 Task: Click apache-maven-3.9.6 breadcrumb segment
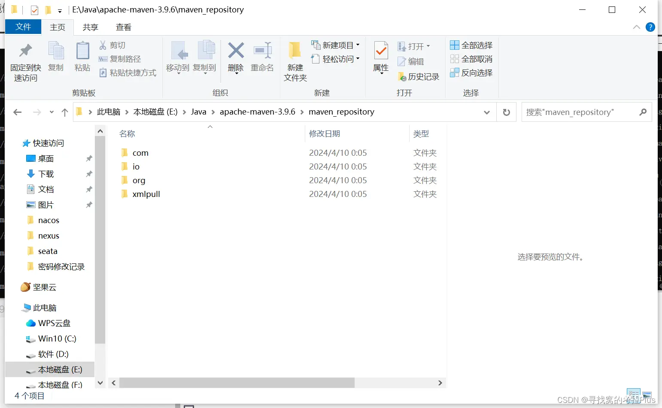tap(258, 112)
